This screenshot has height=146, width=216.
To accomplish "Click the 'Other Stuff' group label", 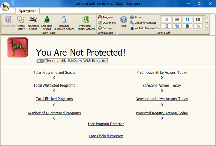I will (x=163, y=33).
